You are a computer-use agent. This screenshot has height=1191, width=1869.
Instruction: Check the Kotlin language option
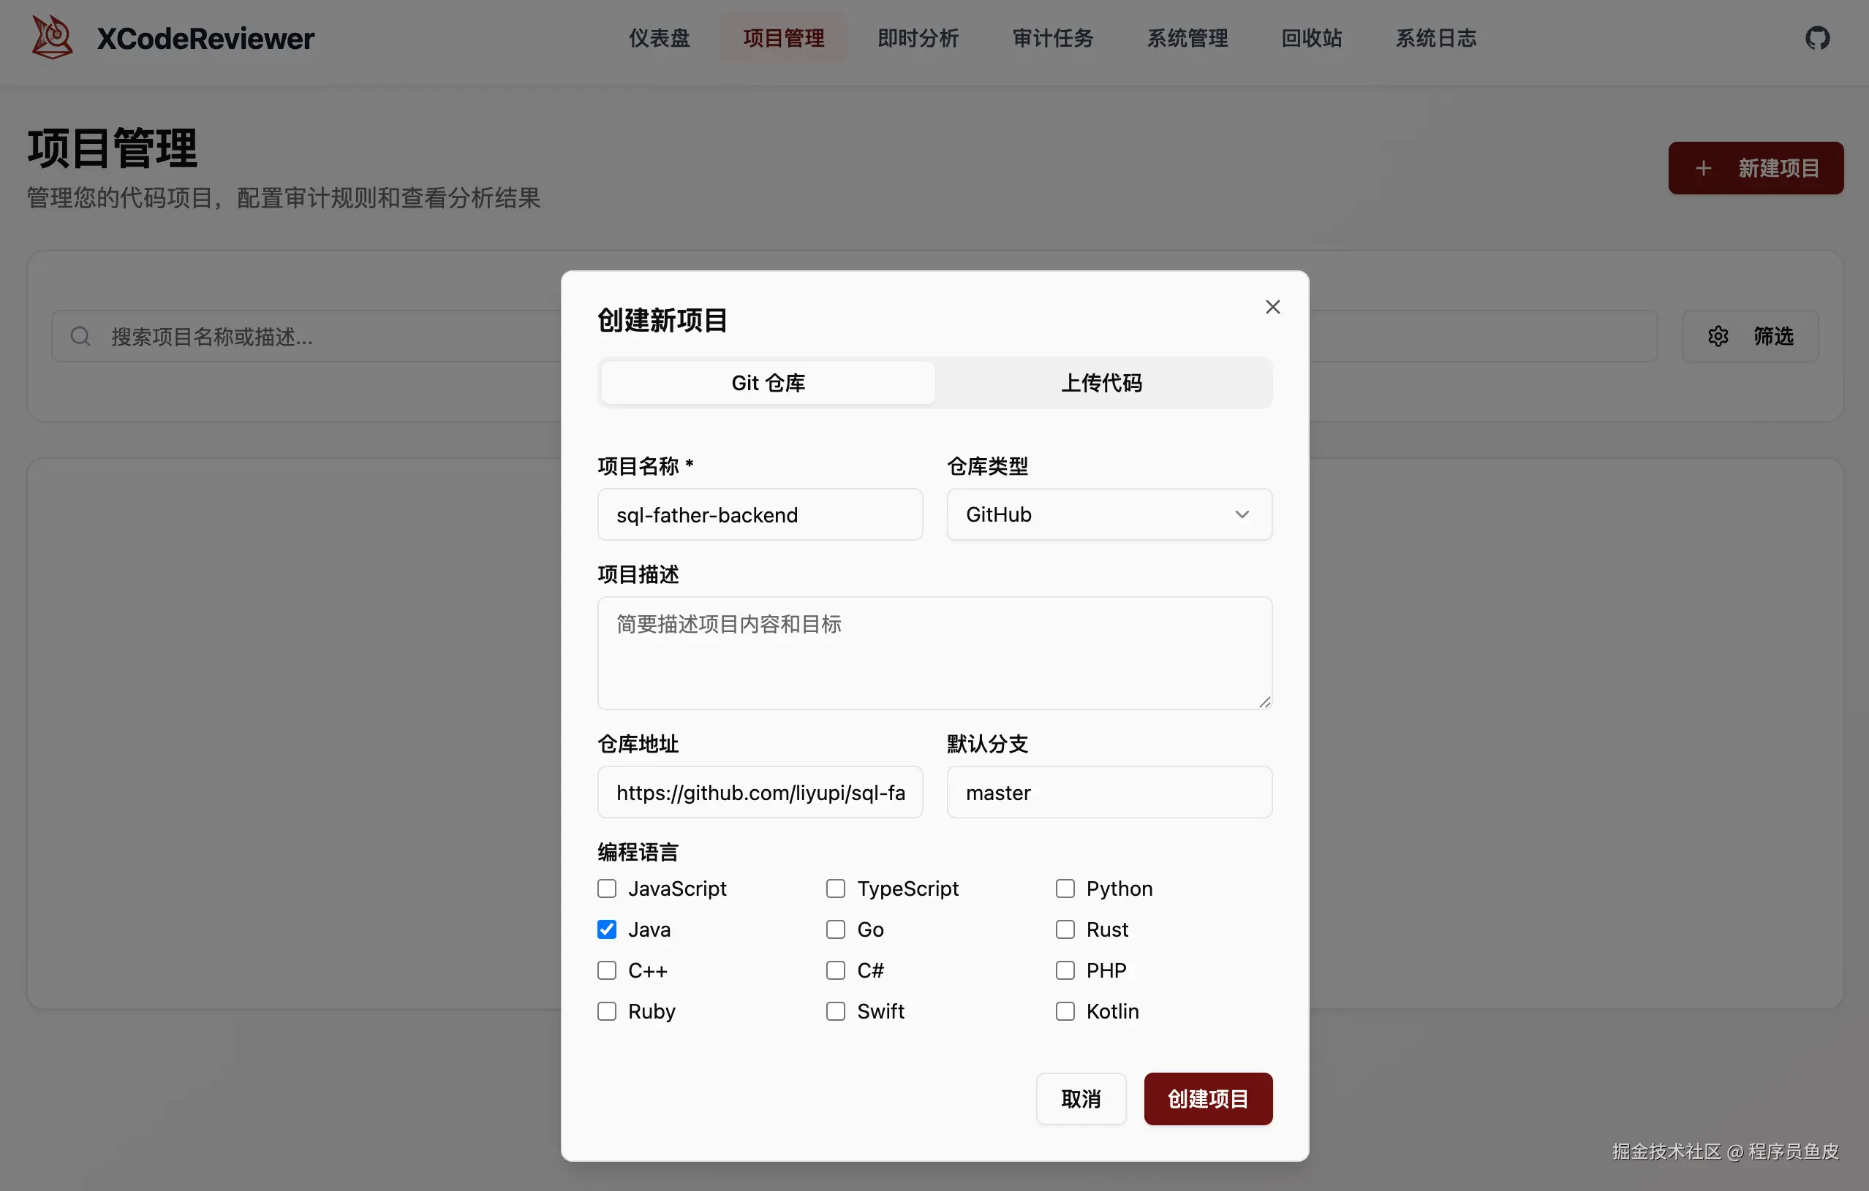click(1065, 1011)
